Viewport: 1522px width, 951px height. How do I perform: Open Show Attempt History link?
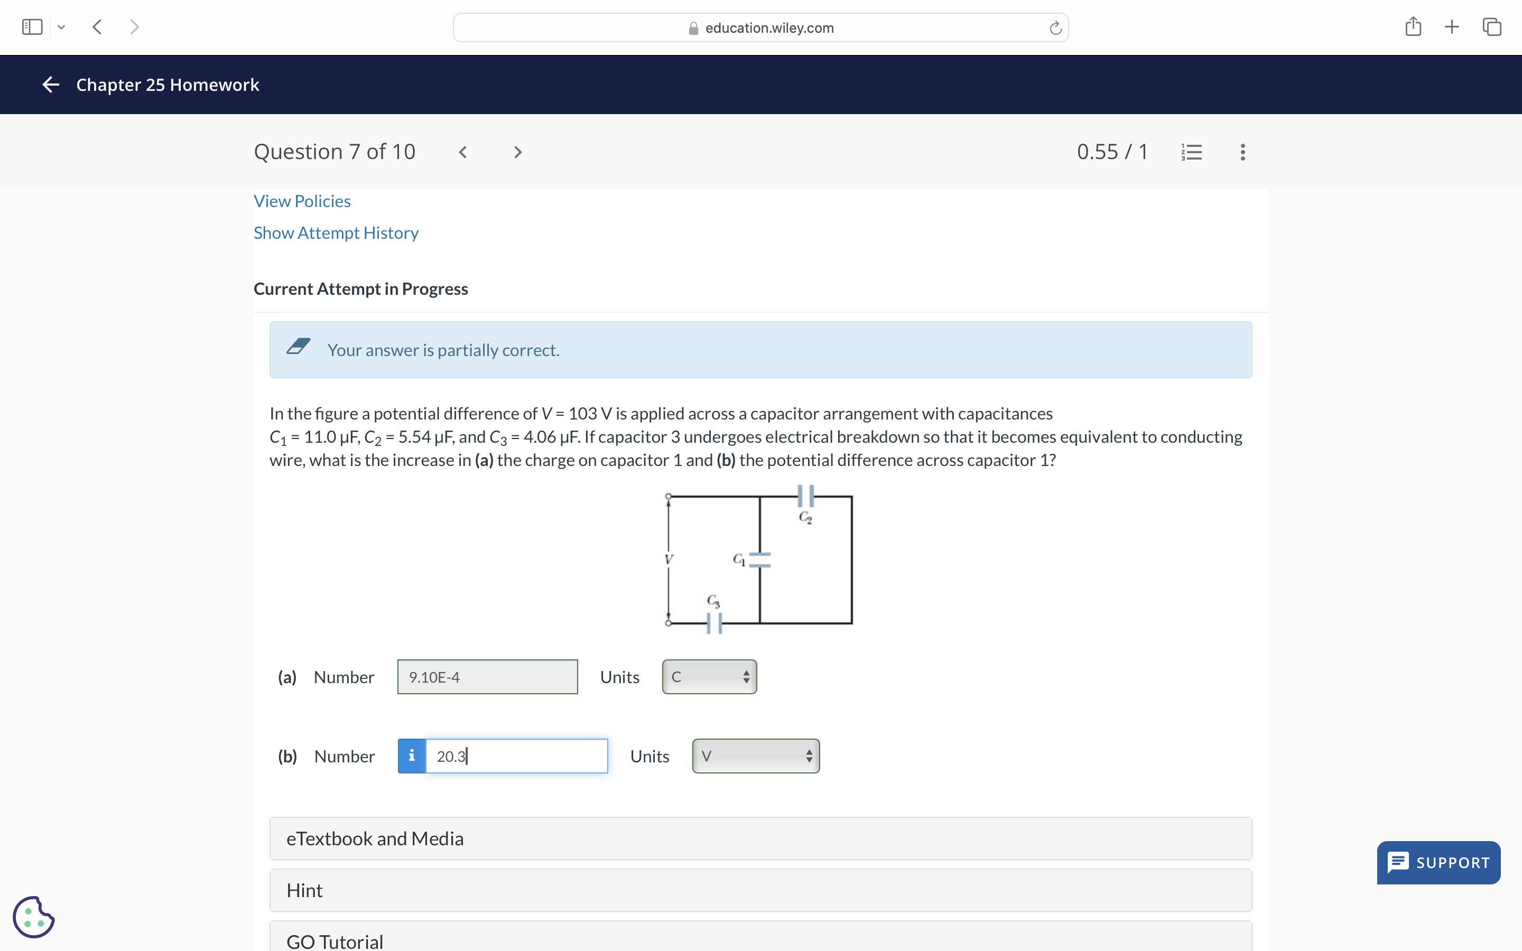point(336,232)
